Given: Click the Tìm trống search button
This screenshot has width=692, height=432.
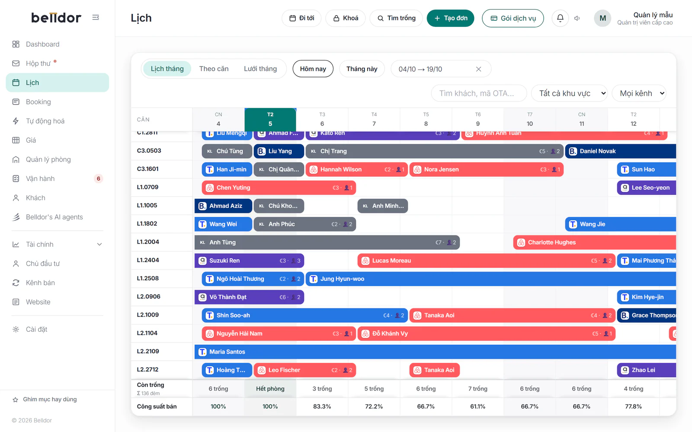Looking at the screenshot, I should (396, 18).
